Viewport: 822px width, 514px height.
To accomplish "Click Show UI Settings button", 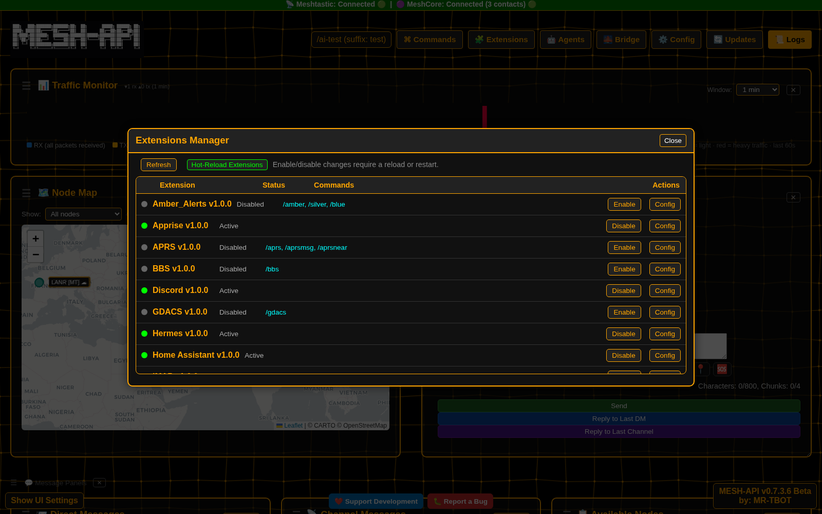I will pos(44,500).
